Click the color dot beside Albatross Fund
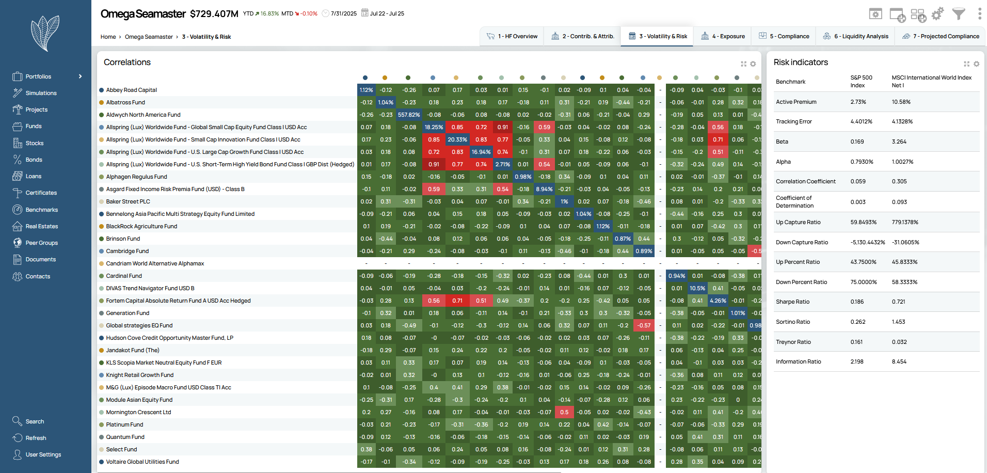Image resolution: width=987 pixels, height=473 pixels. pyautogui.click(x=102, y=102)
